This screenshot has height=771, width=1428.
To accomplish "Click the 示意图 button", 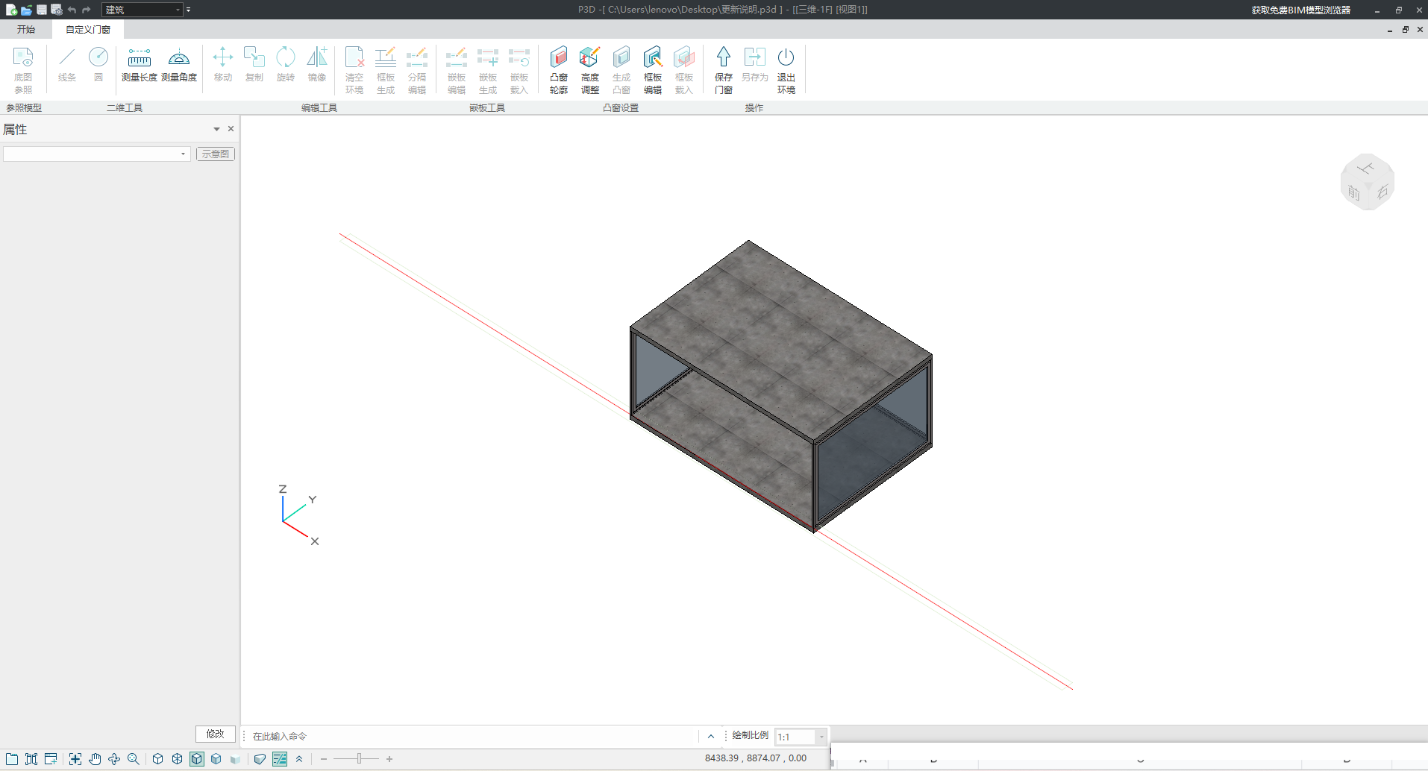I will click(216, 154).
